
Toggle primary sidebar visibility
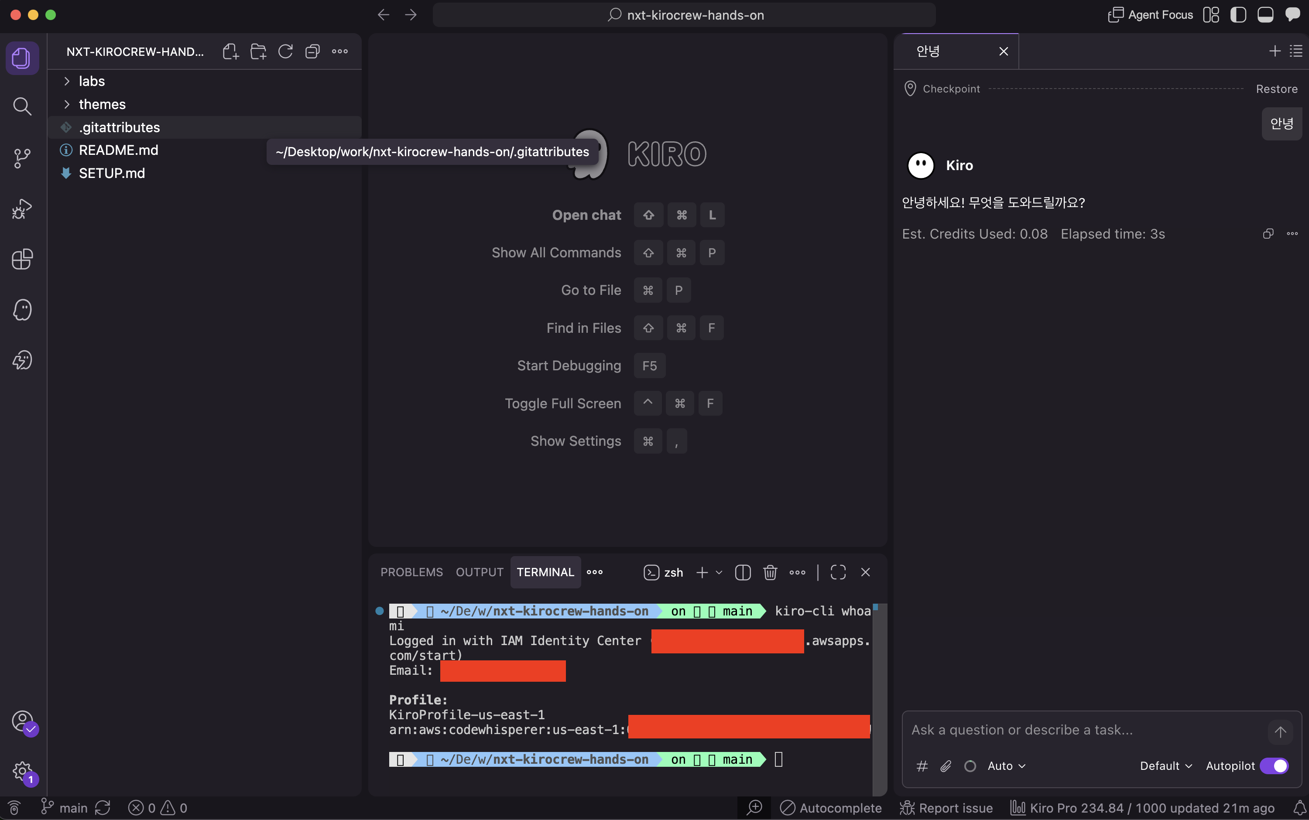[1238, 15]
